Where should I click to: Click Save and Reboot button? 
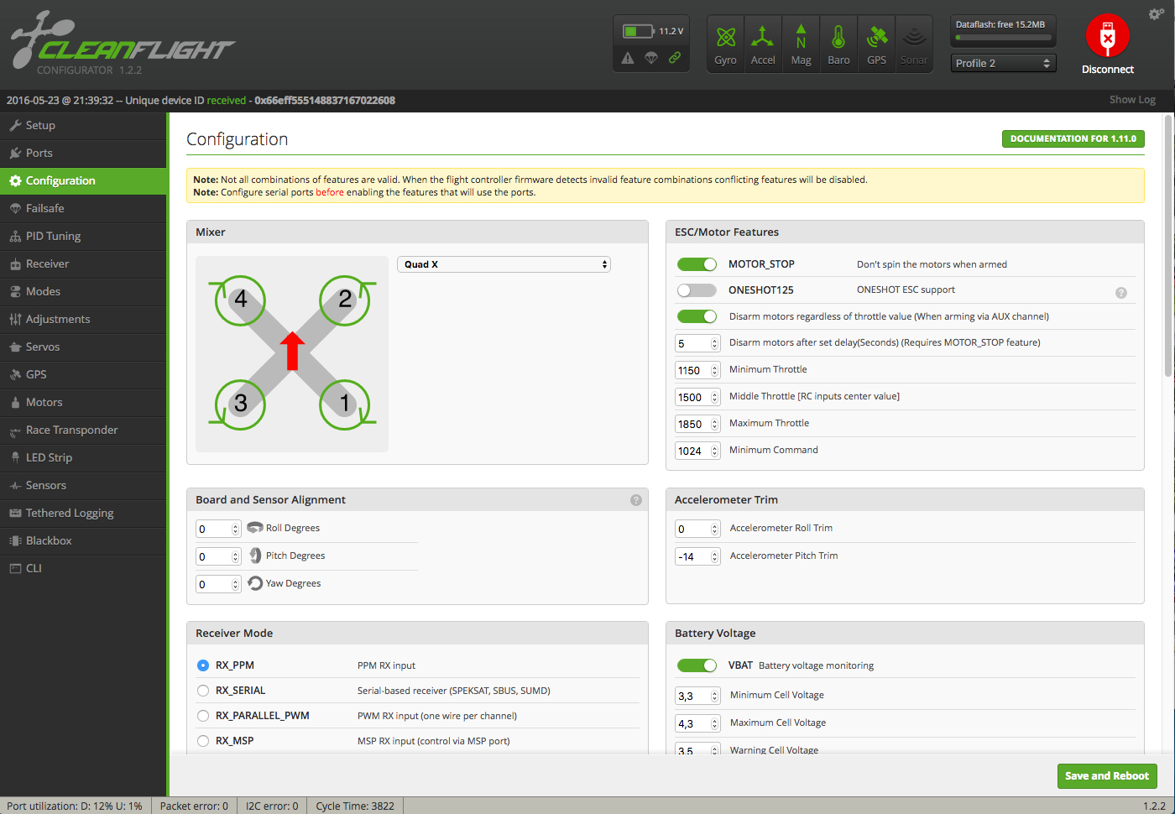1107,776
